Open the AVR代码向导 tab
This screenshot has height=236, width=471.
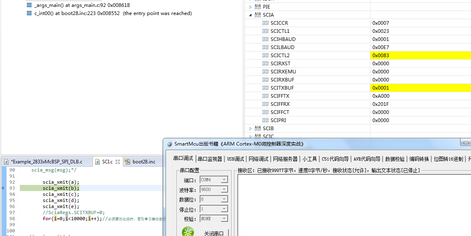point(367,159)
